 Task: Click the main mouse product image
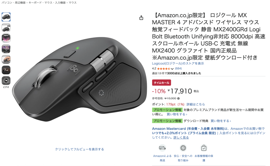[x=80, y=79]
